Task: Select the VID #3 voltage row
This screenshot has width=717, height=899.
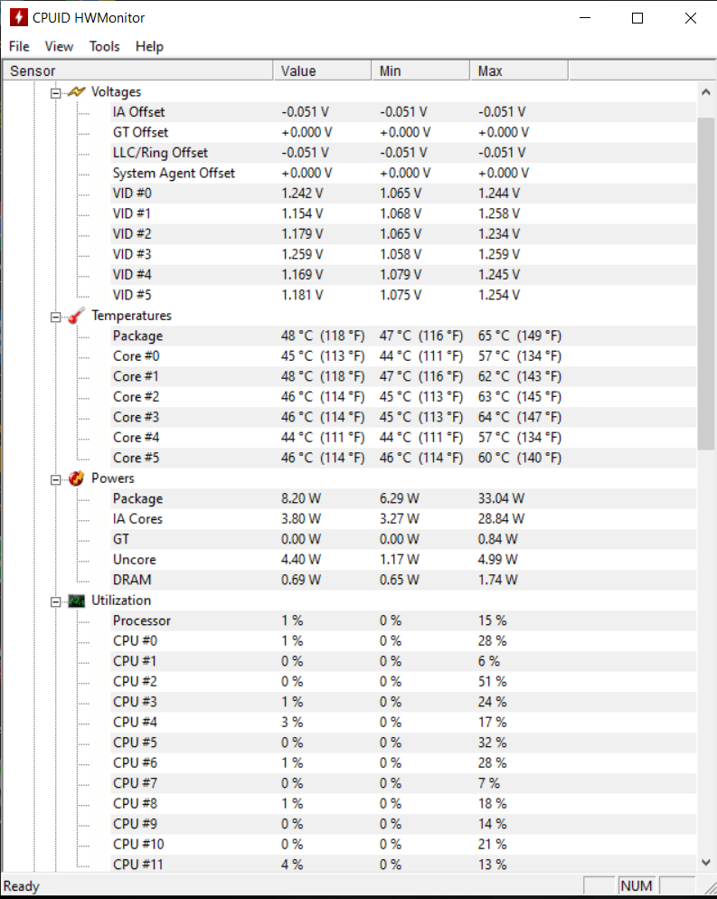Action: [403, 254]
